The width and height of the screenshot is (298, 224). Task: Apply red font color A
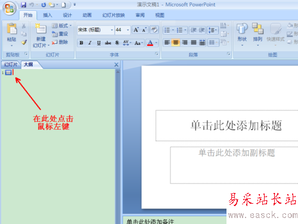(150, 43)
